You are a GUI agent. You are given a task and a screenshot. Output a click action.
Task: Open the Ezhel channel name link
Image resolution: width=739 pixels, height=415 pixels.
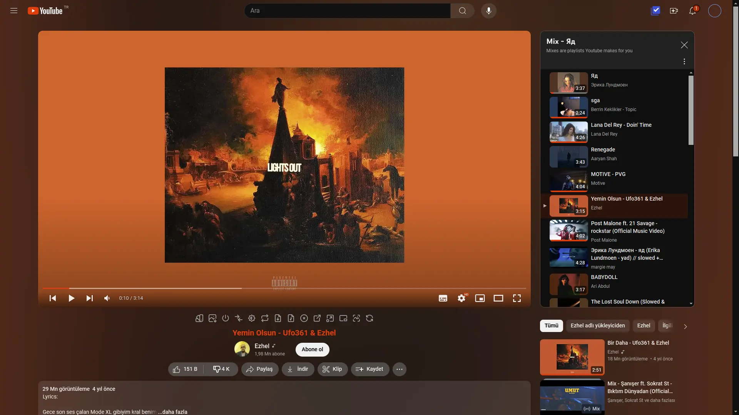tap(262, 346)
